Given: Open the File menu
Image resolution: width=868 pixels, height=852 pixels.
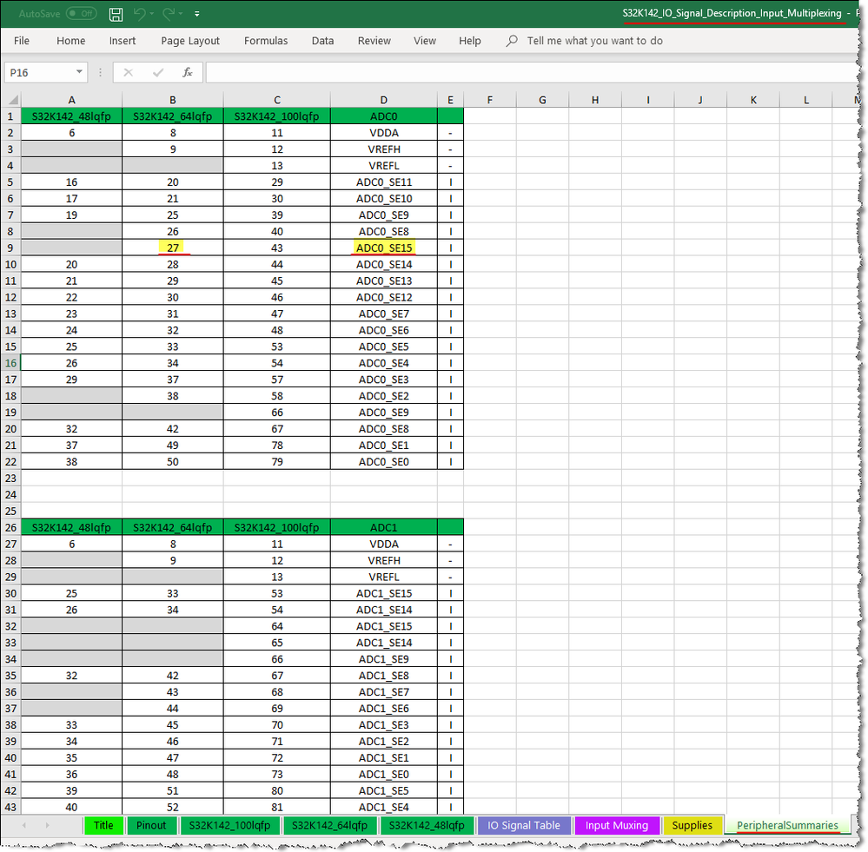Looking at the screenshot, I should [22, 41].
